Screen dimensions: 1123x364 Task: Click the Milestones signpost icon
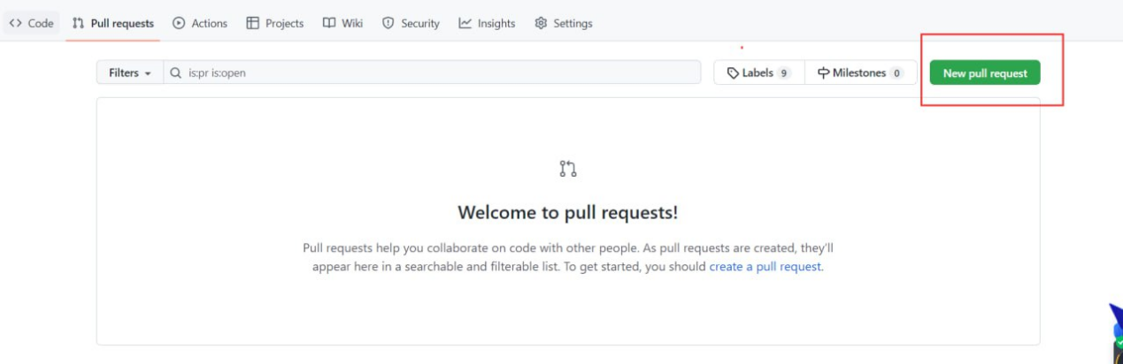coord(823,73)
